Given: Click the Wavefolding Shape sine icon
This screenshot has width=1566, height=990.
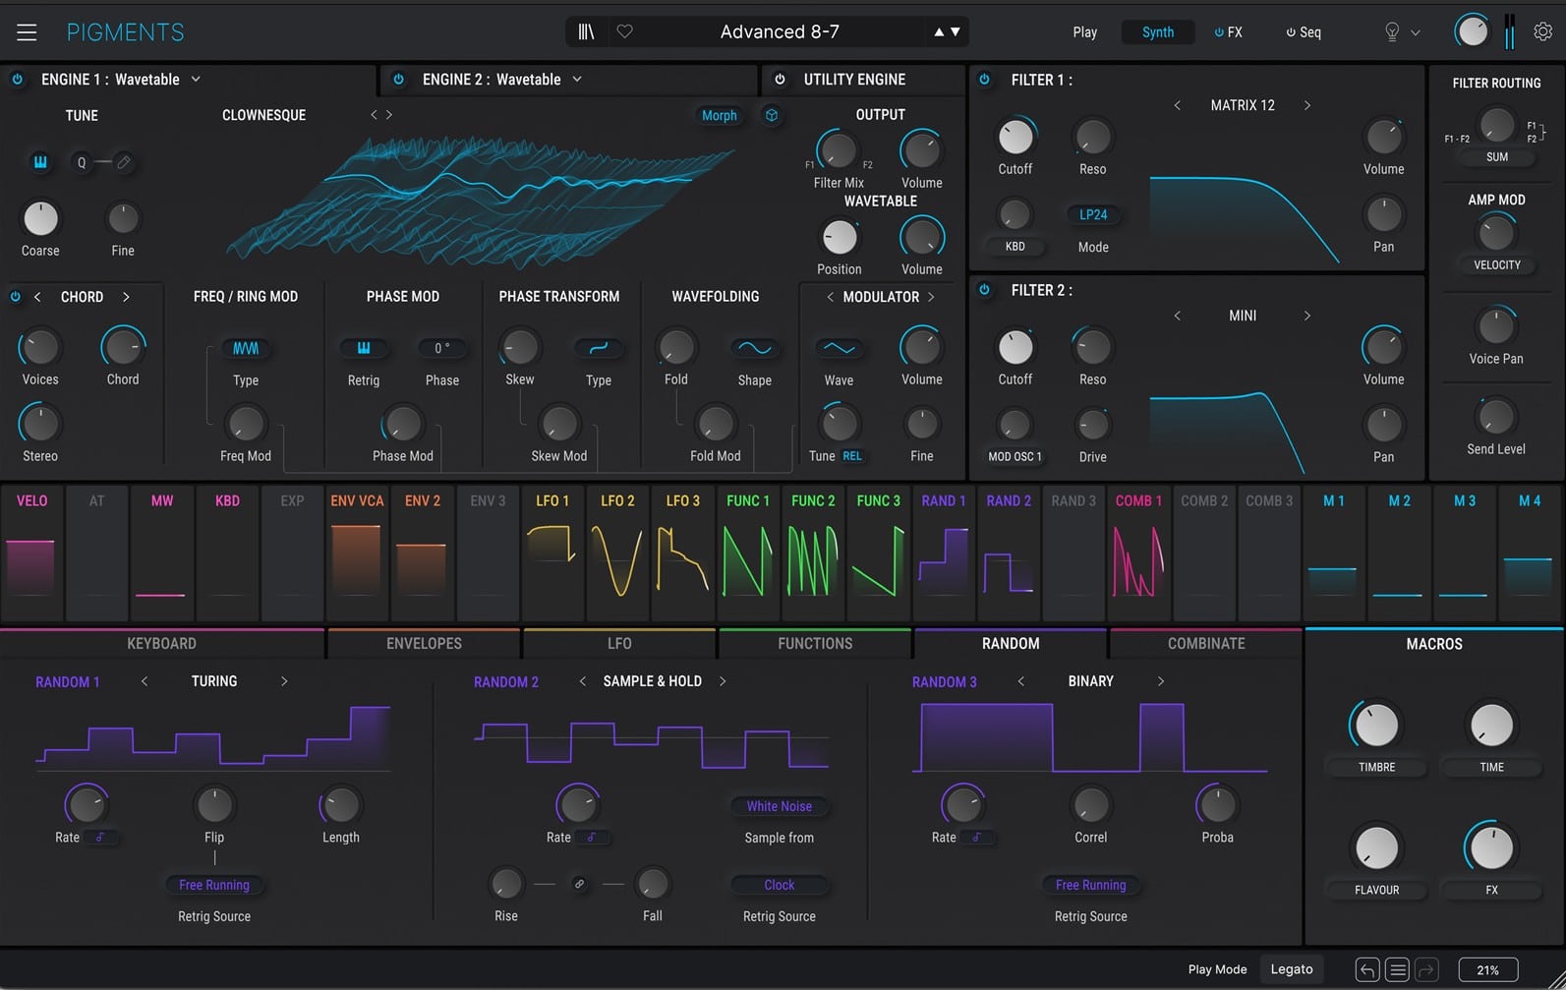Looking at the screenshot, I should pos(755,348).
